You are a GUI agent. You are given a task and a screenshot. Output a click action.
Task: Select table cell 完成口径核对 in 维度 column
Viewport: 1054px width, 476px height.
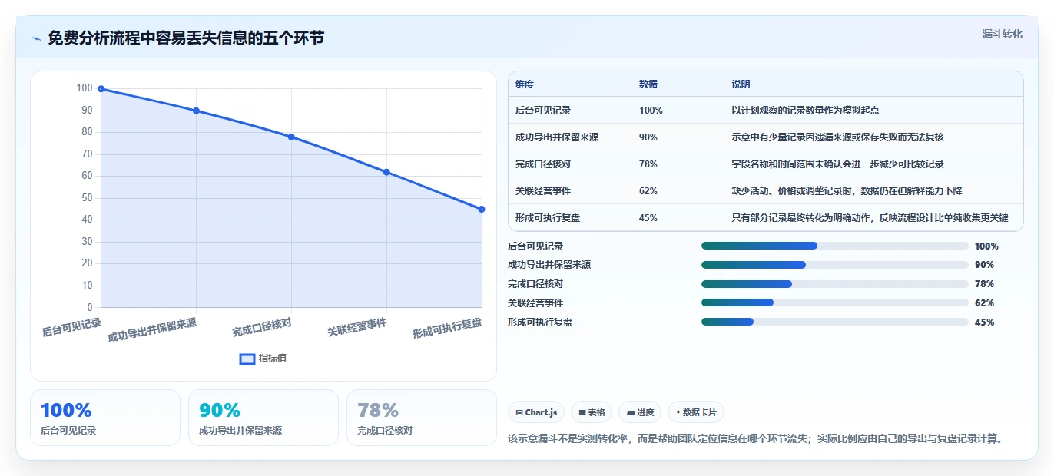click(x=543, y=164)
